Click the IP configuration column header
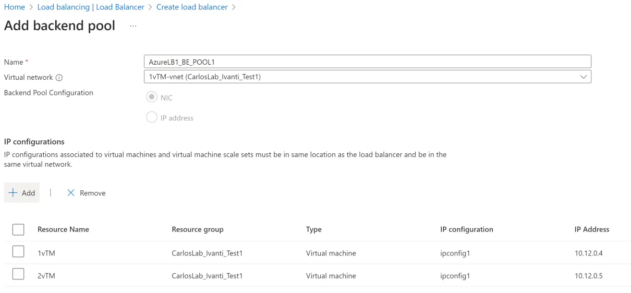The height and width of the screenshot is (293, 631). click(467, 229)
